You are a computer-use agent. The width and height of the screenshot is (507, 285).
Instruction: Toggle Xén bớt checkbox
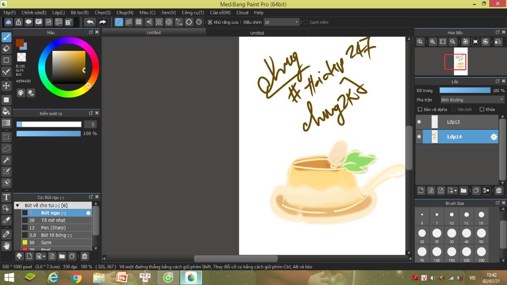454,109
